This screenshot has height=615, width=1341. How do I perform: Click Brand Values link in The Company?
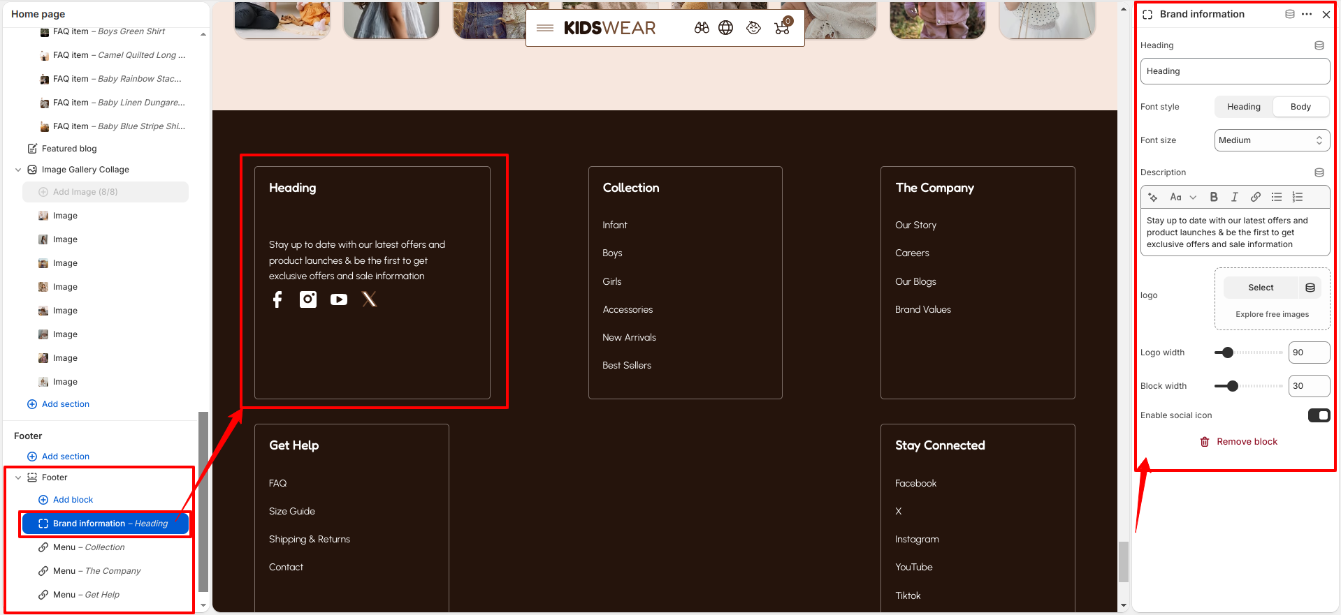[x=923, y=309]
